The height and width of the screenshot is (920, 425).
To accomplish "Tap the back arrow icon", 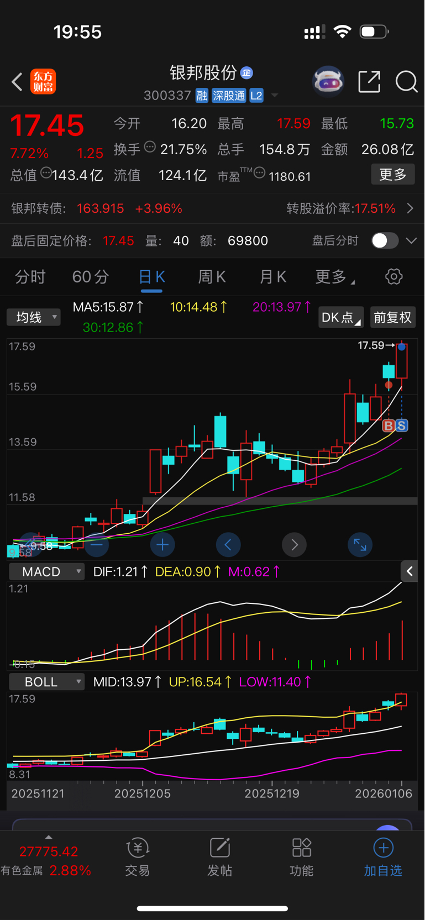I will pyautogui.click(x=17, y=82).
